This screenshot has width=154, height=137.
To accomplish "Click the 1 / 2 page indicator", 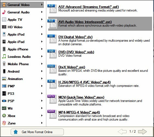I will tap(132, 132).
